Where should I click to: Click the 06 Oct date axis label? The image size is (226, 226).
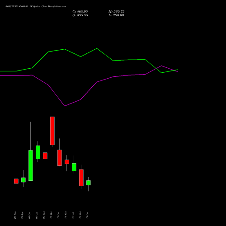[x=44, y=215]
